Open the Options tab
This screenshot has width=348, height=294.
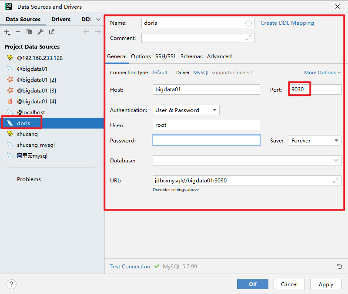click(141, 56)
